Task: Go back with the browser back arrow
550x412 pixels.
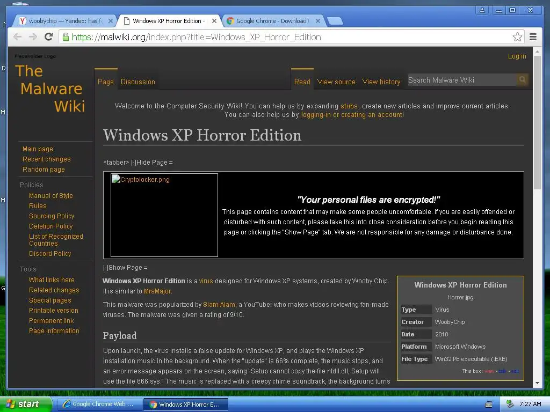Action: 18,37
